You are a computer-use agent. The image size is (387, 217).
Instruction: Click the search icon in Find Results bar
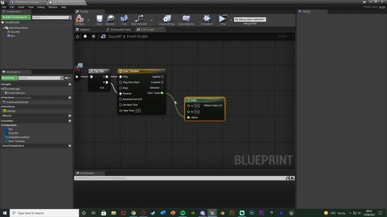click(x=287, y=178)
